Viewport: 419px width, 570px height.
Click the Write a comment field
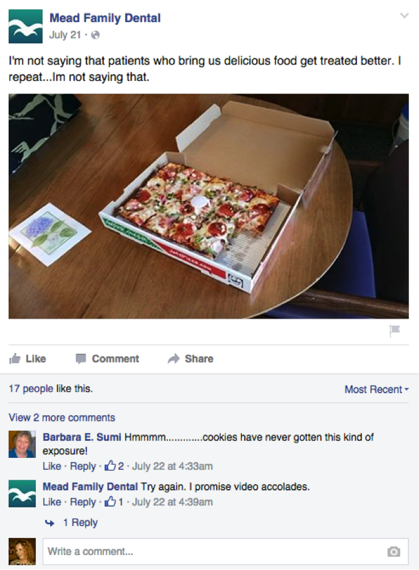225,551
